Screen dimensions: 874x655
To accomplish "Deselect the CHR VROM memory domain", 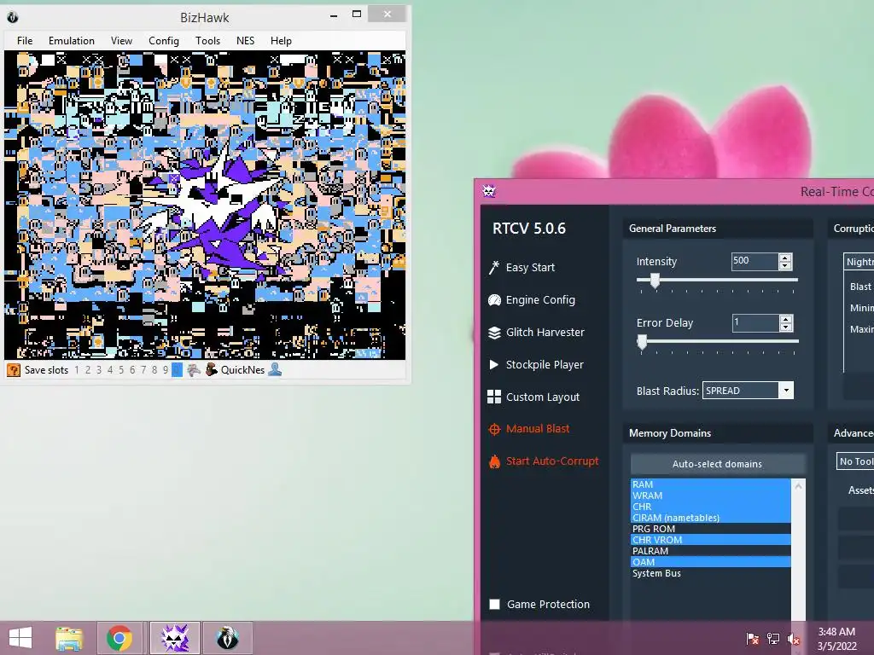I will (x=711, y=540).
